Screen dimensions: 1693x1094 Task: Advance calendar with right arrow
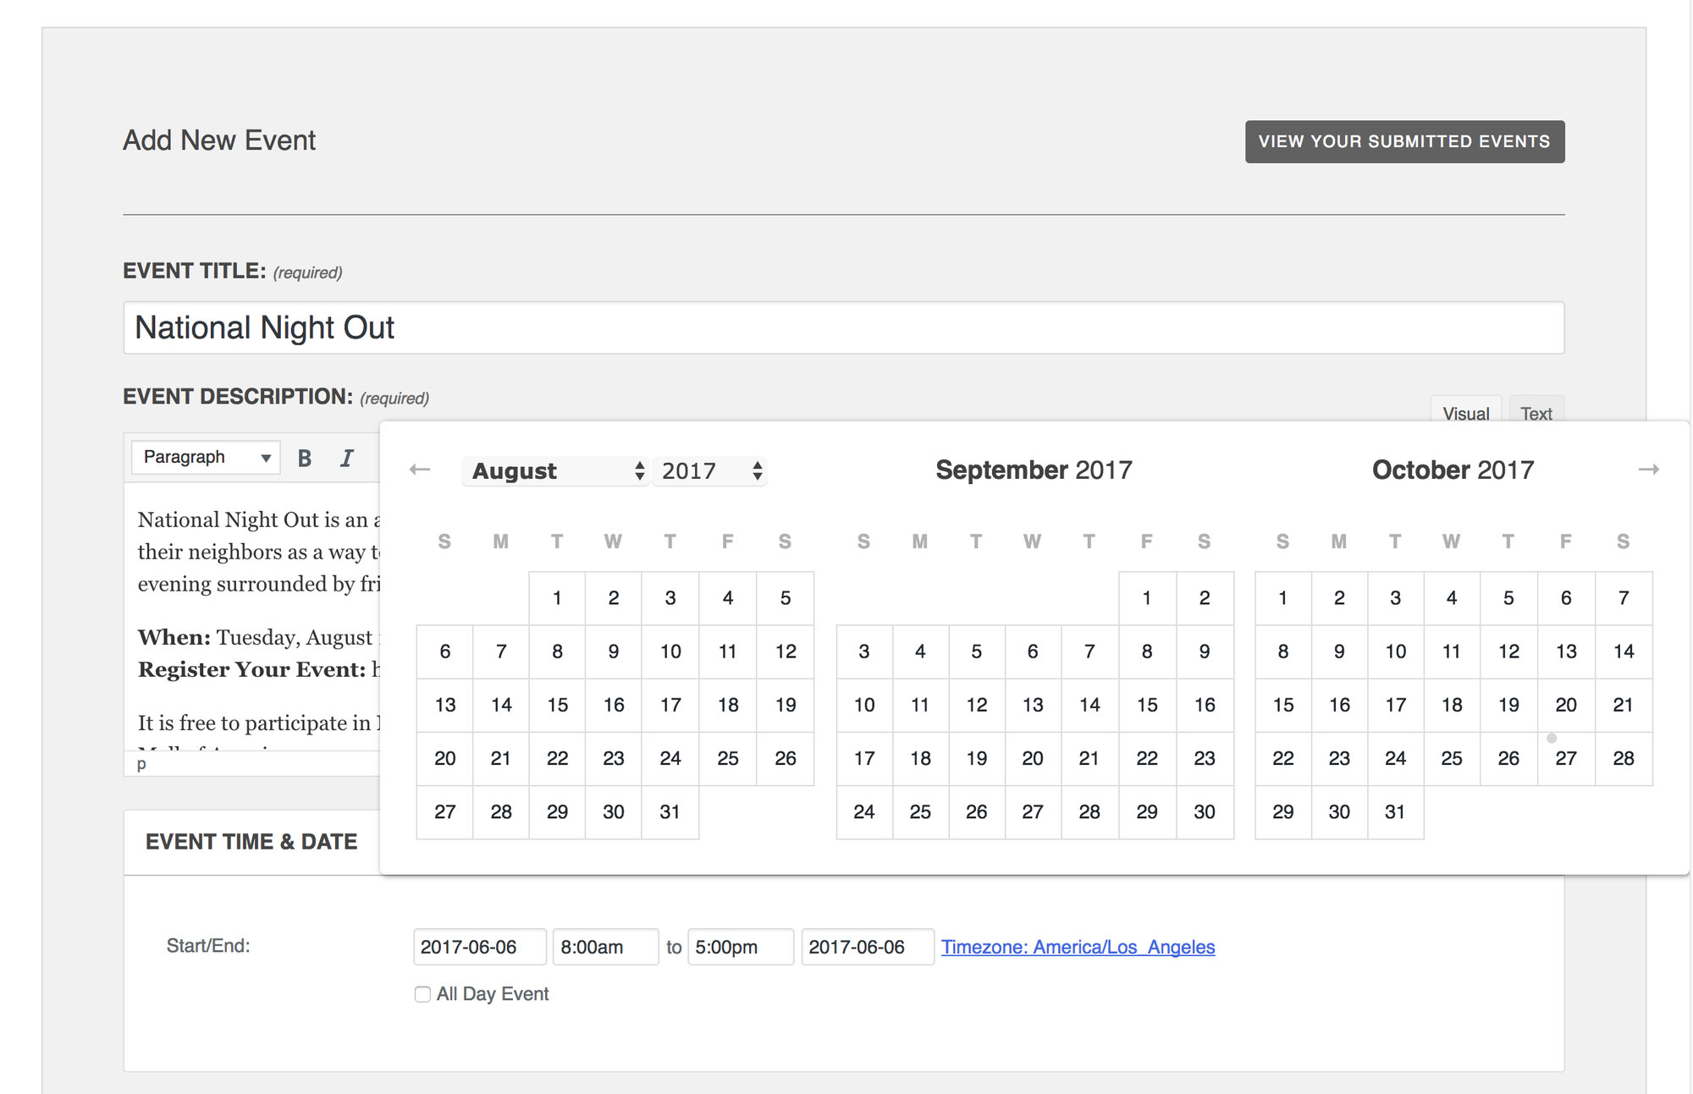click(1648, 470)
